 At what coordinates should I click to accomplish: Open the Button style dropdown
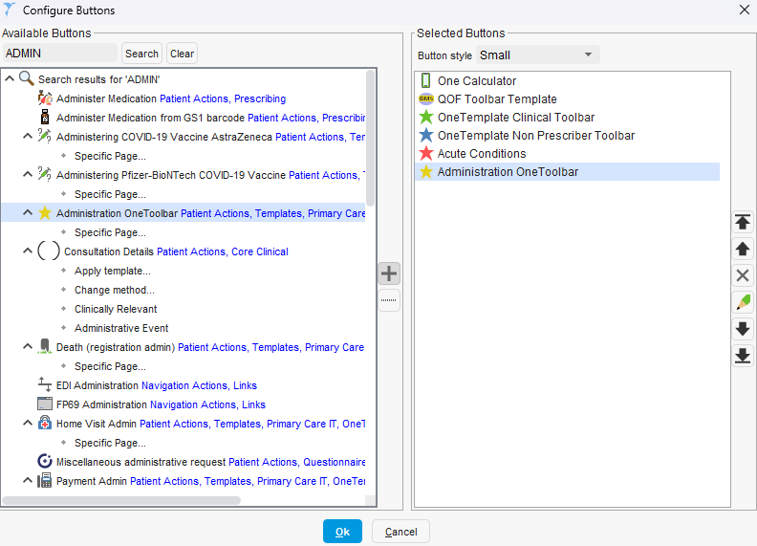(537, 55)
